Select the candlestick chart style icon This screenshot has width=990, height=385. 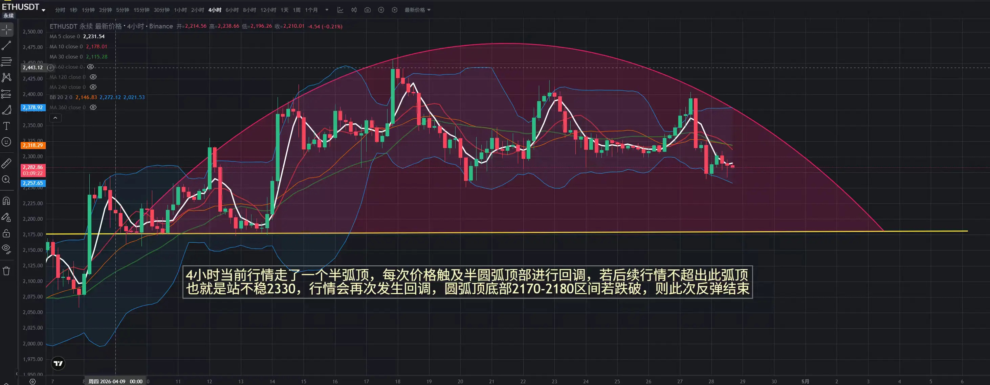pyautogui.click(x=354, y=10)
